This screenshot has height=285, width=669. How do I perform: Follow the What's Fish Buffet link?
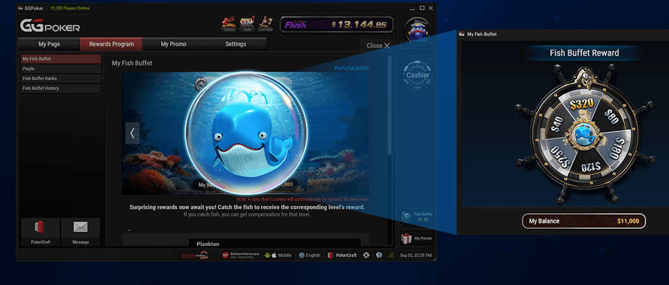pyautogui.click(x=351, y=67)
